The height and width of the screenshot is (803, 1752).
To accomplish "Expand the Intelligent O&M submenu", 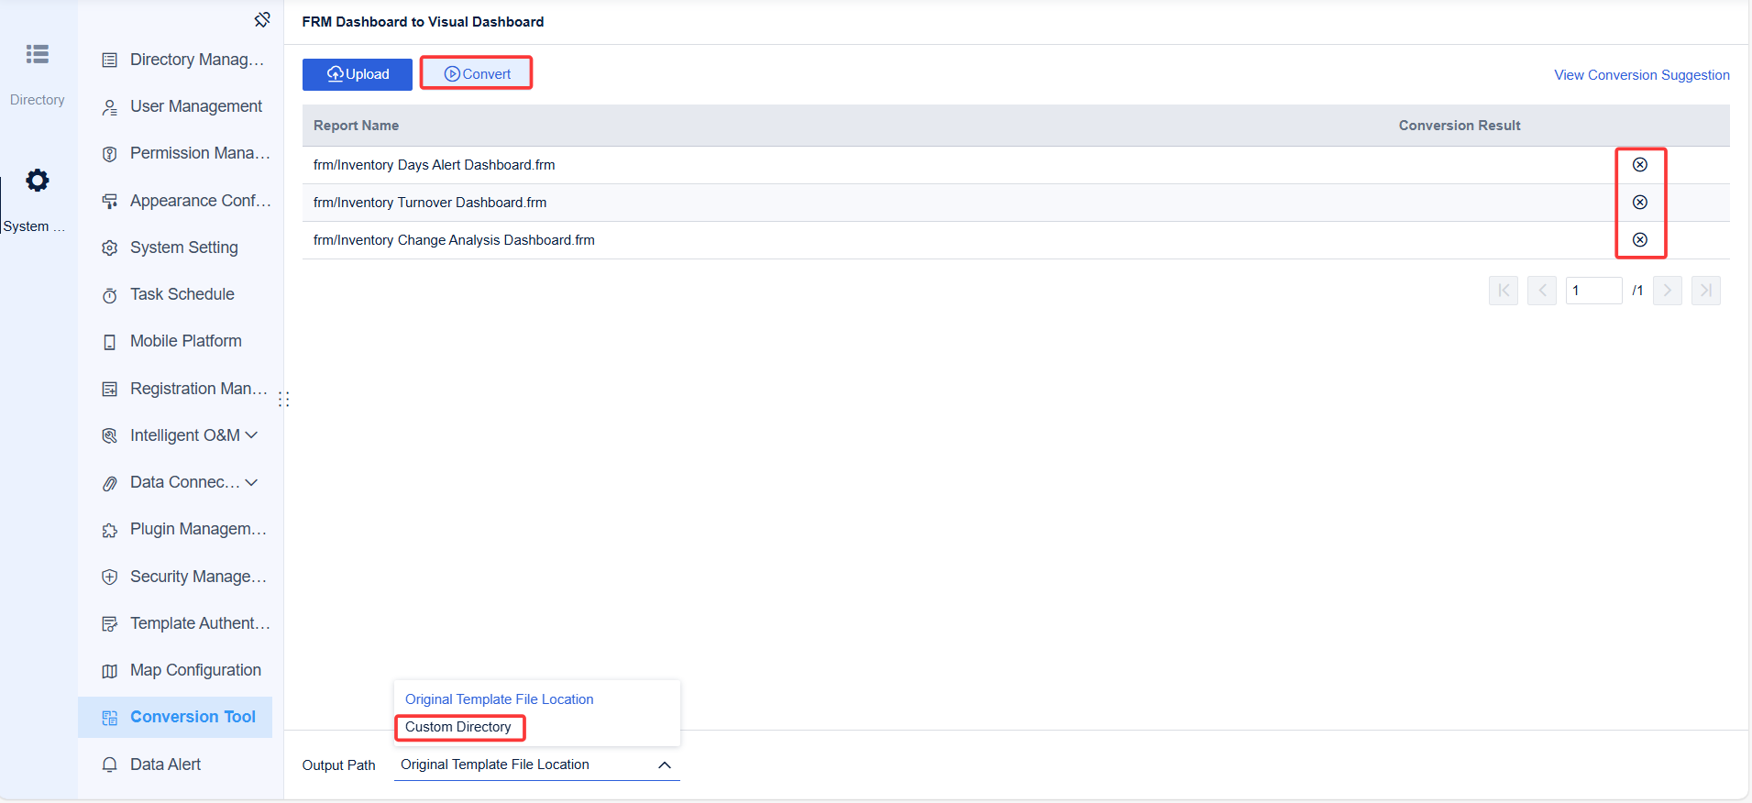I will 251,435.
